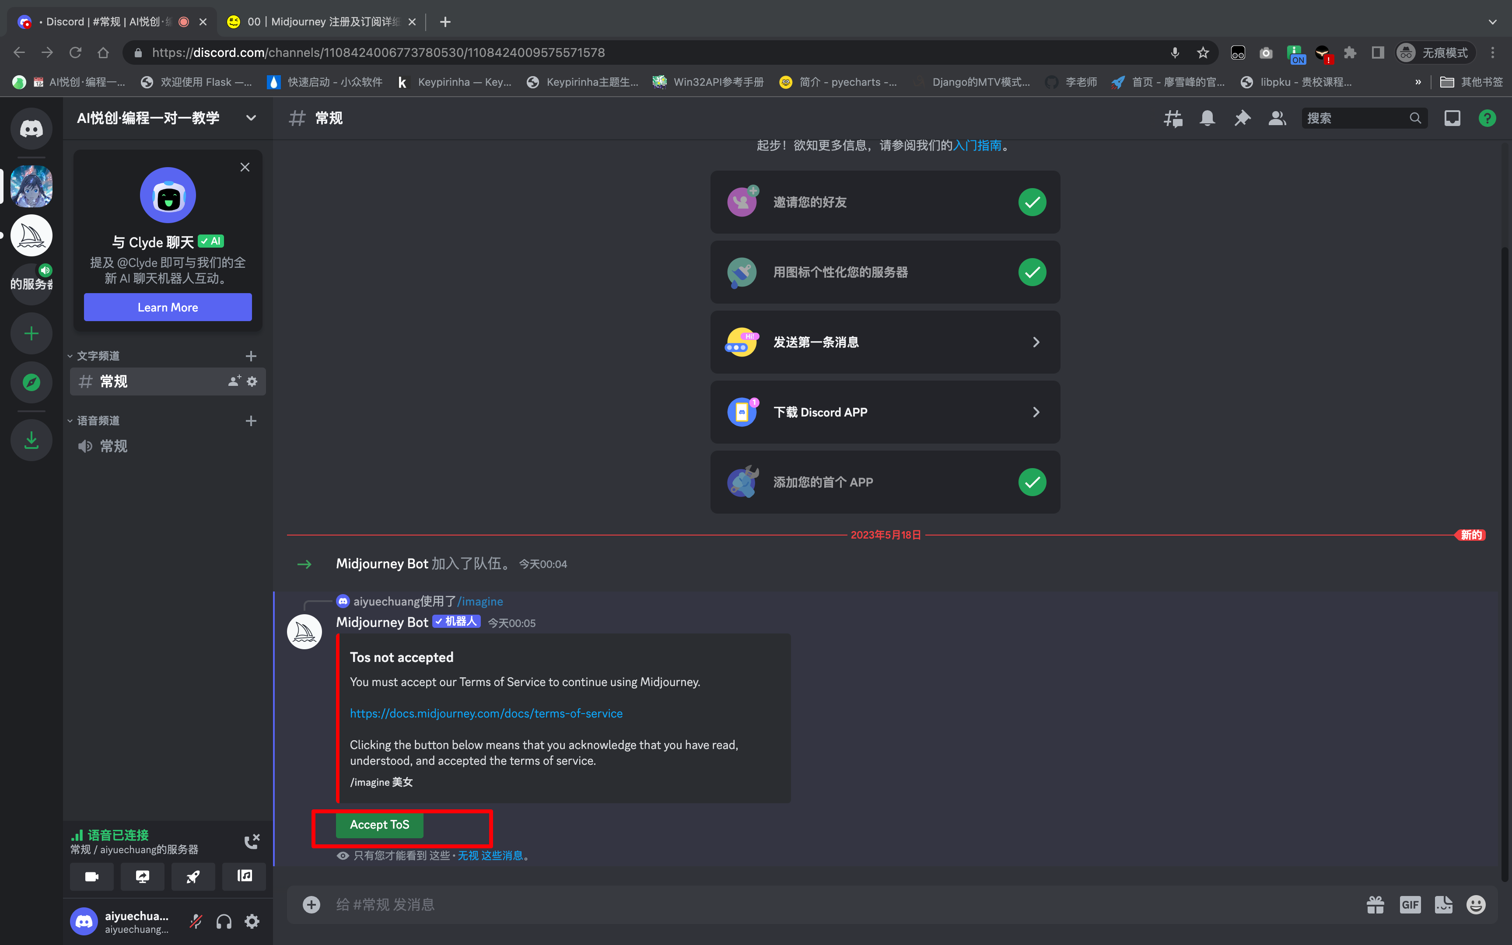Close the Clyde promo card
The width and height of the screenshot is (1512, 945).
(245, 167)
